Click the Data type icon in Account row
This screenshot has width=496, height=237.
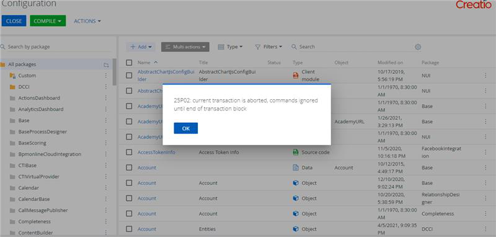296,168
